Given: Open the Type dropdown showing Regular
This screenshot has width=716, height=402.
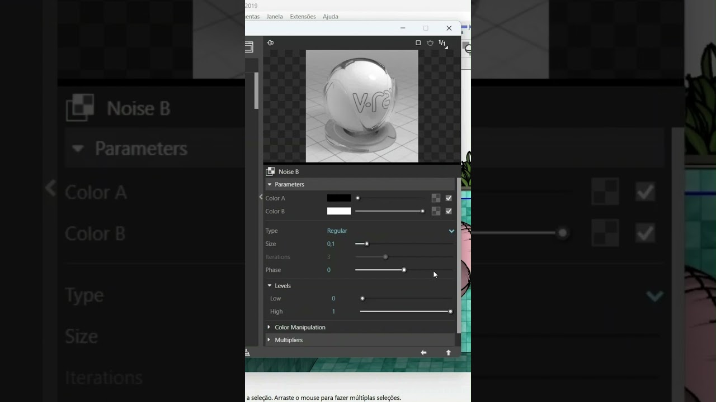Looking at the screenshot, I should (391, 231).
